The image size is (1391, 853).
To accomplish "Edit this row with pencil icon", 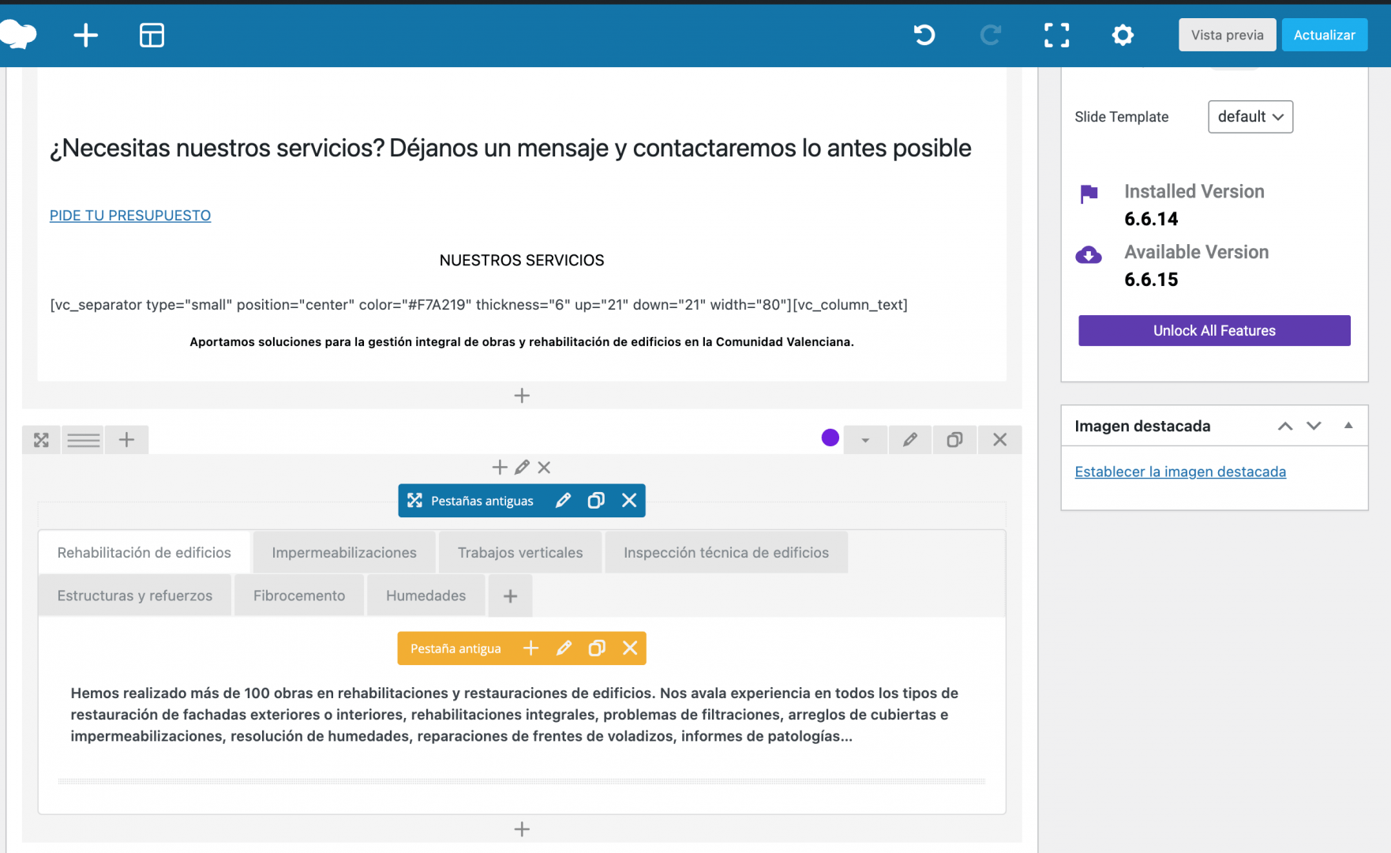I will tap(910, 440).
